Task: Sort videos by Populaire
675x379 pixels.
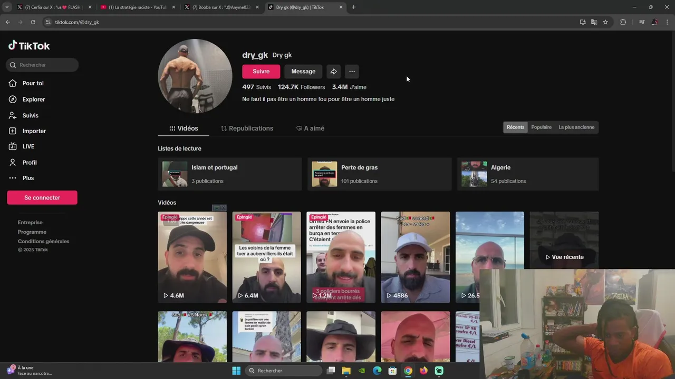Action: tap(541, 127)
